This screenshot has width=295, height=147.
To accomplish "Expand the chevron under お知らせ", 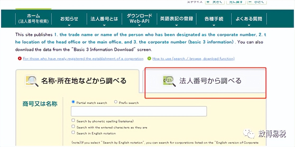I will (x=69, y=25).
